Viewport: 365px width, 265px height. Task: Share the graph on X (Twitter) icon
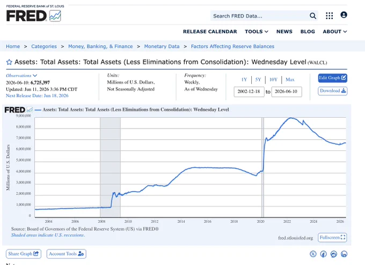[x=313, y=254]
